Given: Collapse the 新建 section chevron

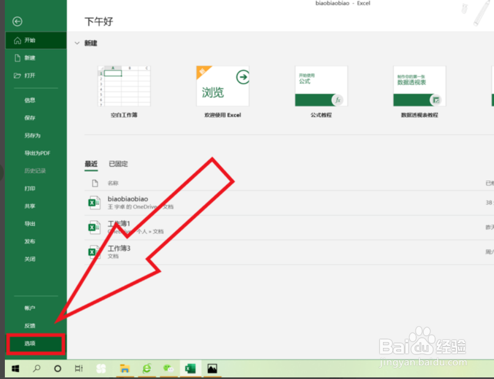Looking at the screenshot, I should [77, 43].
